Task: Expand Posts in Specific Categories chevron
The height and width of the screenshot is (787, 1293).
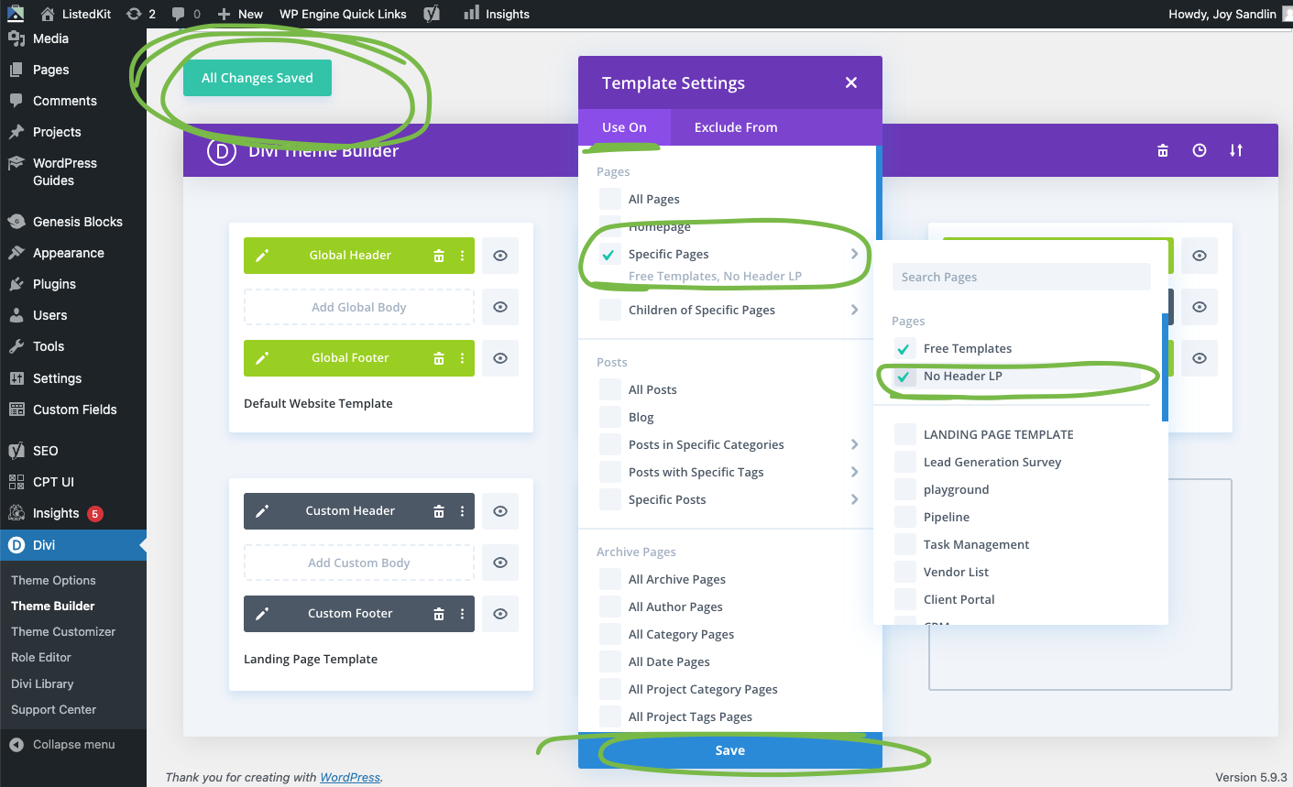Action: click(x=854, y=444)
